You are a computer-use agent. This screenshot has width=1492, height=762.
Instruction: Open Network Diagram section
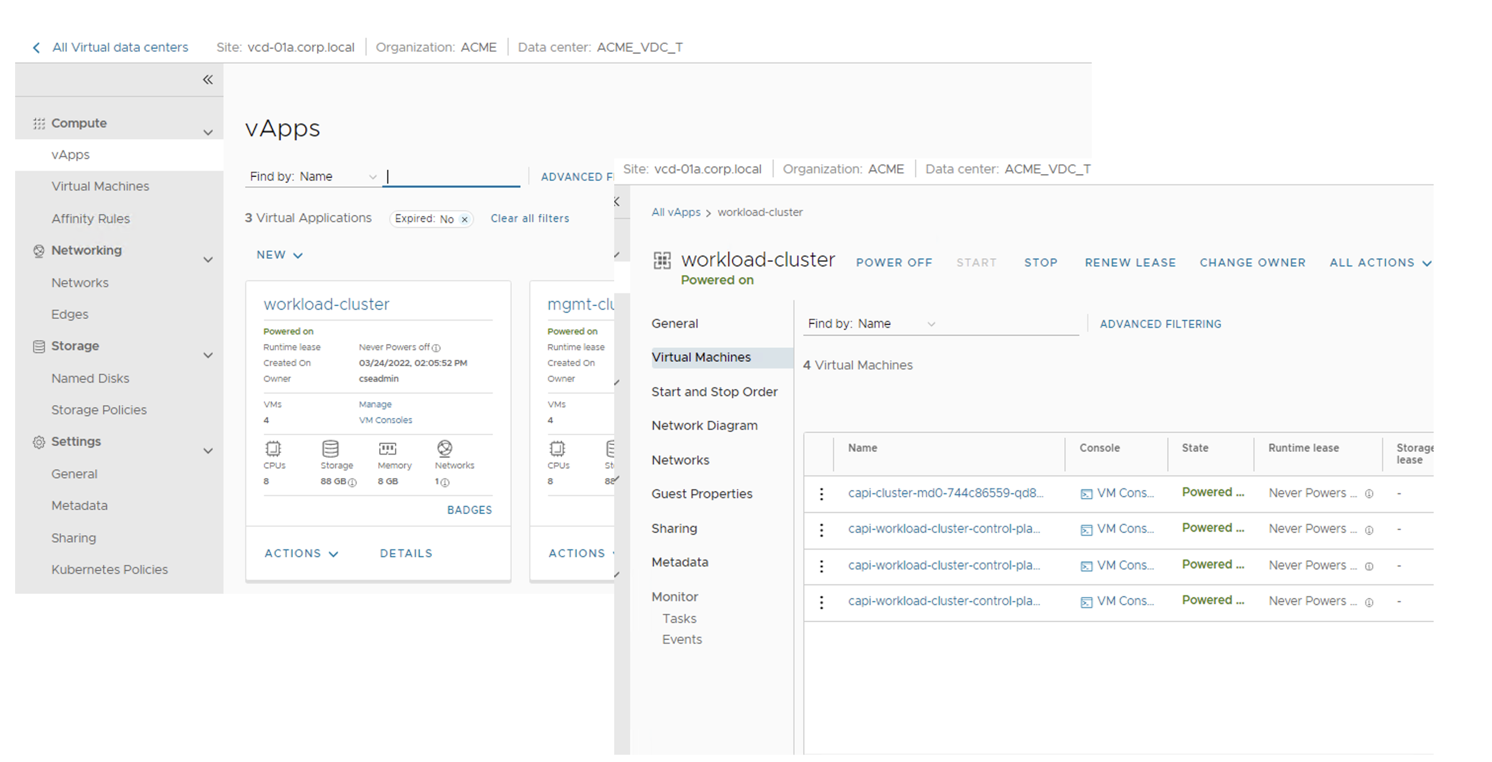tap(704, 425)
